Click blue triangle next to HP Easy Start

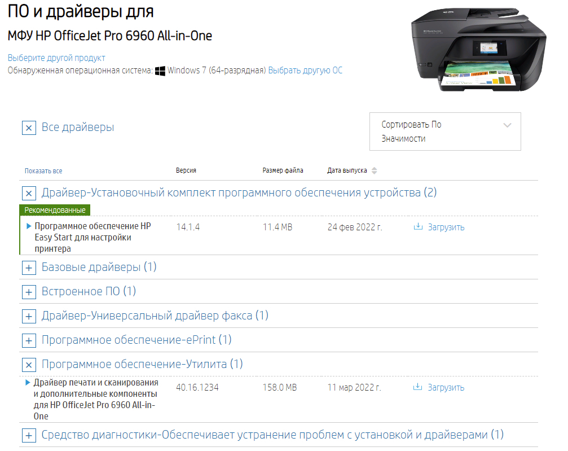(x=29, y=226)
